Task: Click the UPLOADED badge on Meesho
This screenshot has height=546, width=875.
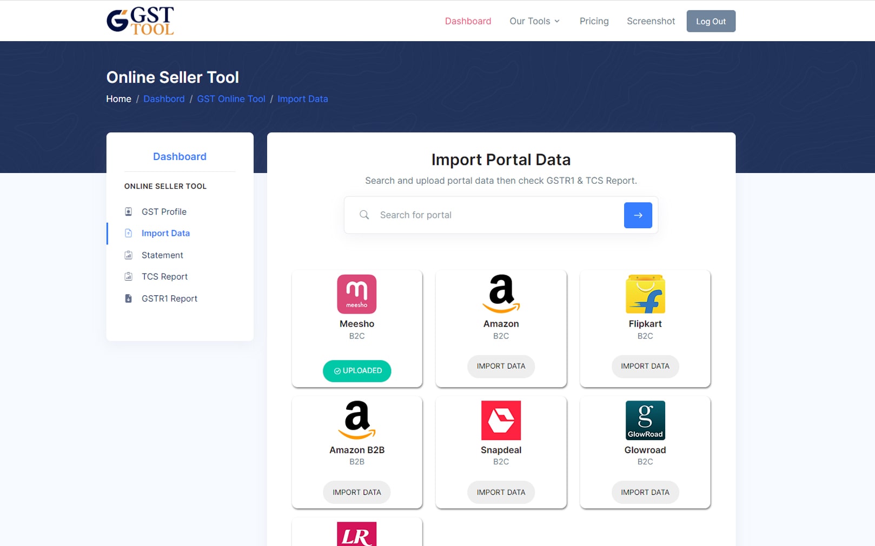Action: tap(357, 371)
